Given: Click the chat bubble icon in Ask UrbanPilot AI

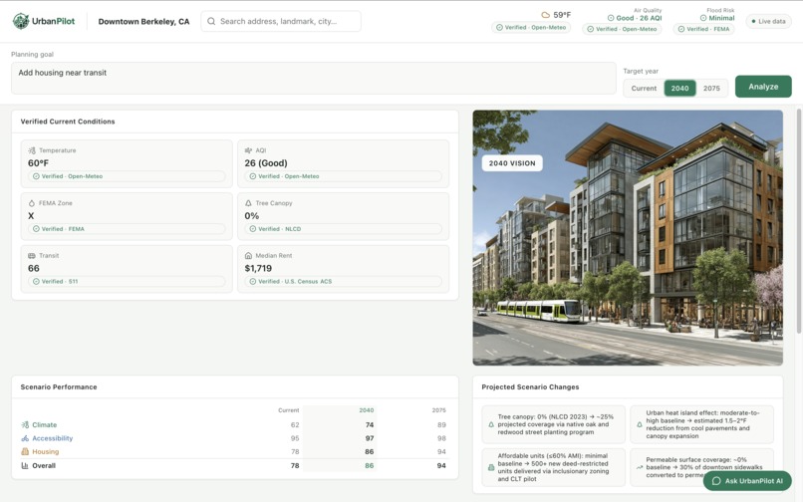Looking at the screenshot, I should (716, 481).
